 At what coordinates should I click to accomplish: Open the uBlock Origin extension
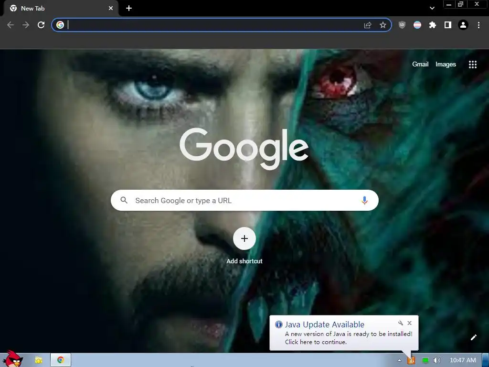point(402,25)
